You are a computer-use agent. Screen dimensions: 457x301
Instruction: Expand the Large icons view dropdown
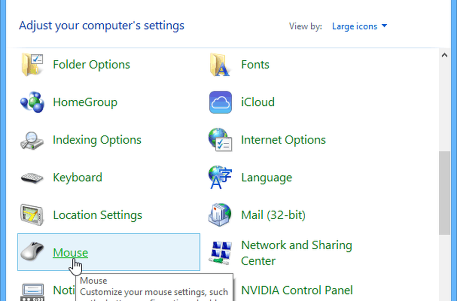click(359, 27)
